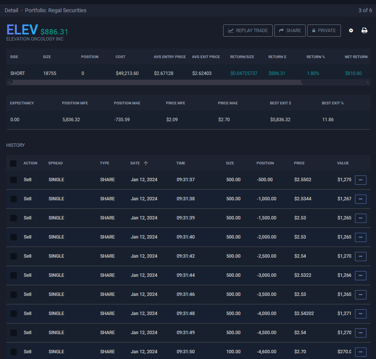The height and width of the screenshot is (359, 376).
Task: Open the settings gear icon
Action: [351, 31]
